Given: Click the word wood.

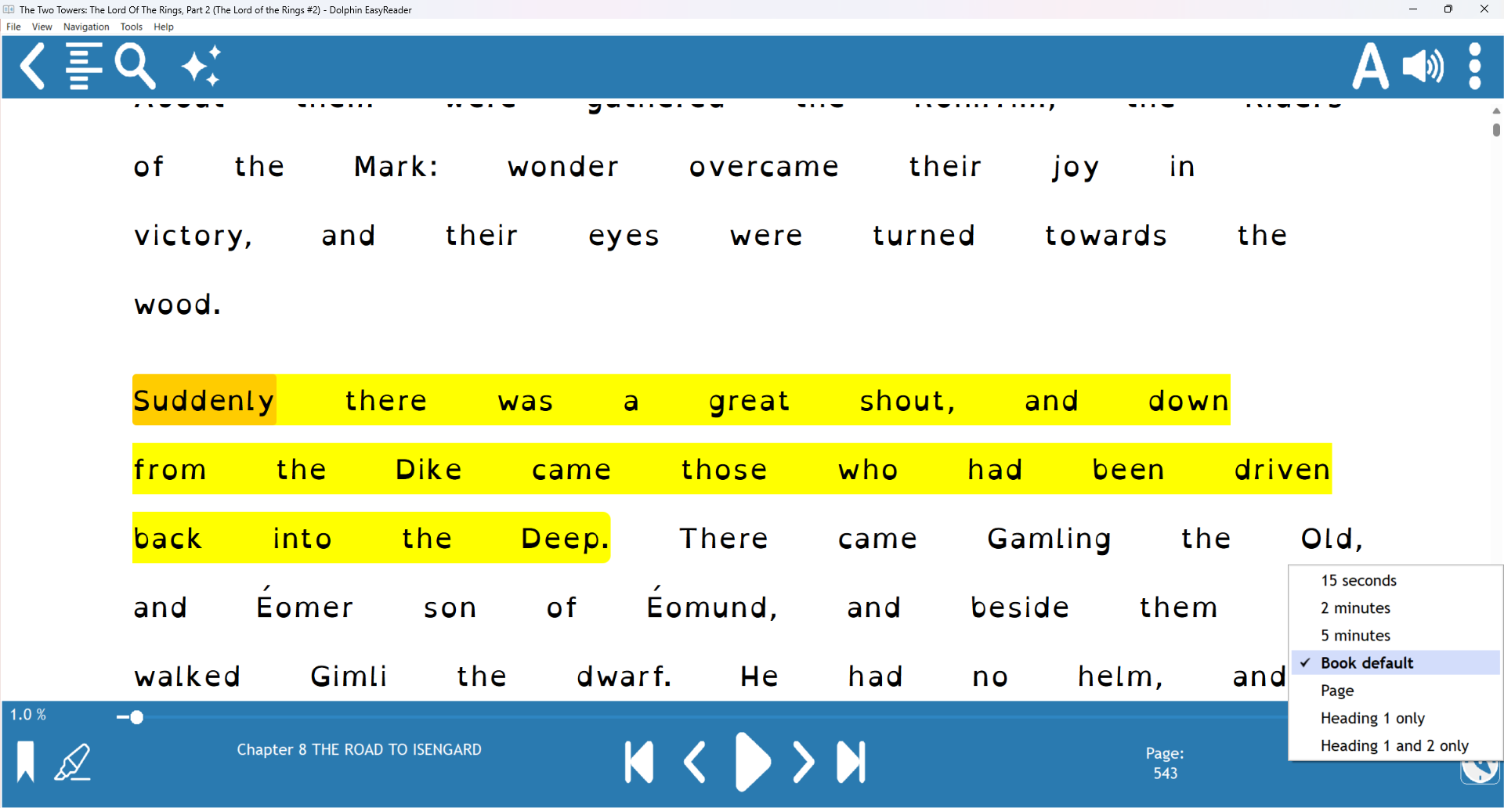Looking at the screenshot, I should coord(178,304).
